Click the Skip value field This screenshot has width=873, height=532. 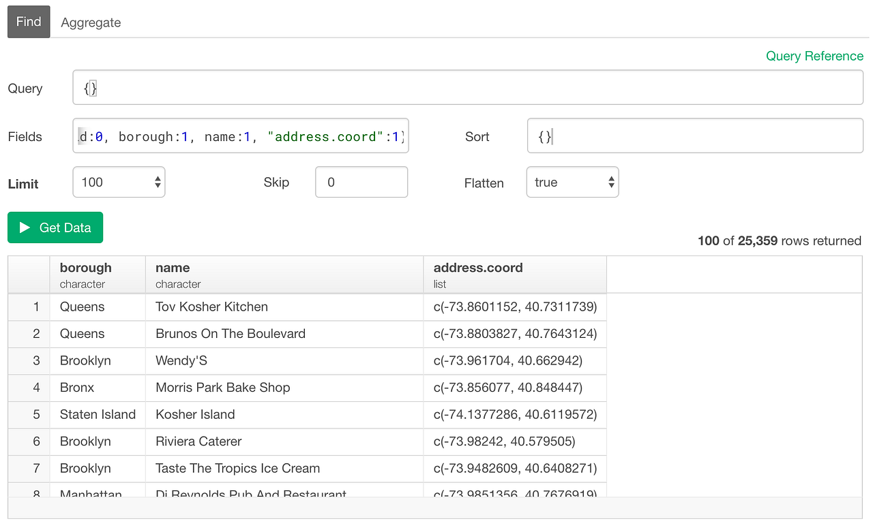(361, 182)
